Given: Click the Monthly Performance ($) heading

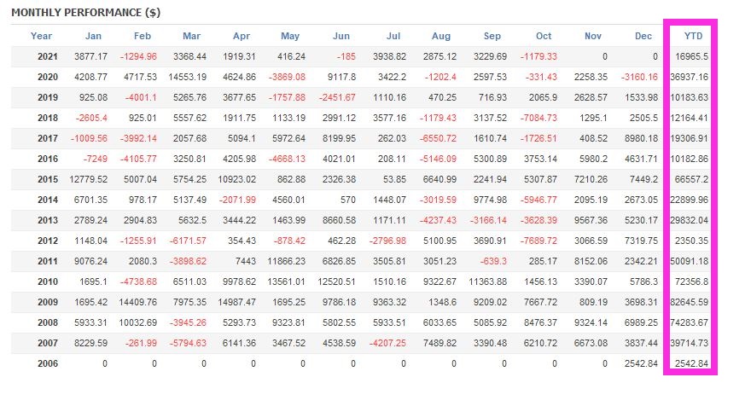Looking at the screenshot, I should coord(85,13).
